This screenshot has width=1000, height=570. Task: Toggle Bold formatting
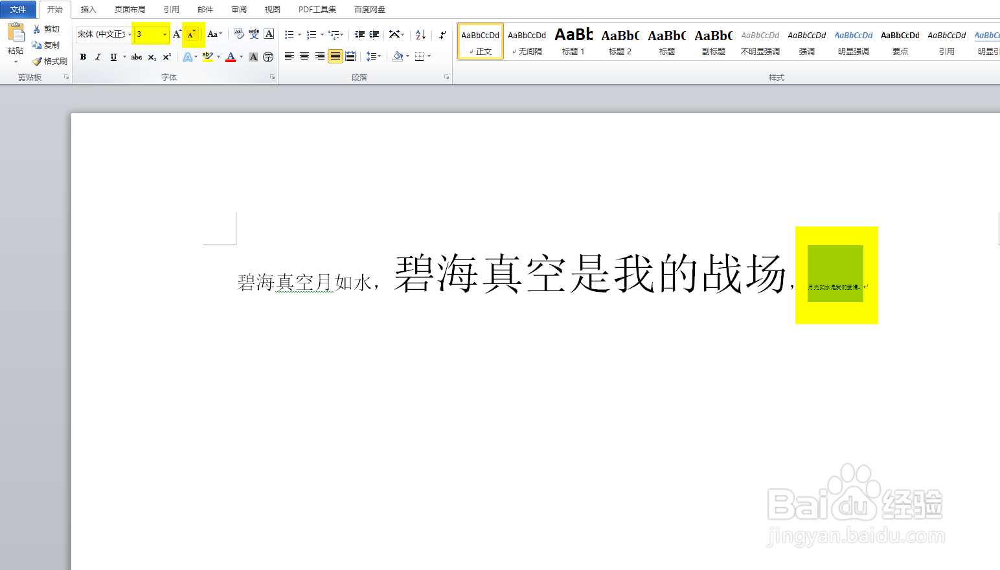[x=83, y=57]
